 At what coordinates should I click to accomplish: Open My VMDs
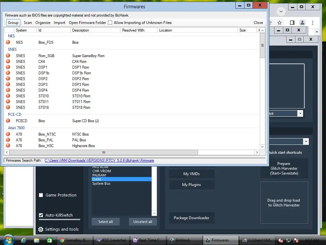191,174
